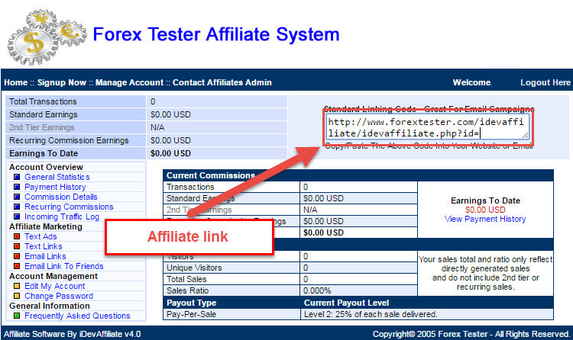This screenshot has width=573, height=340.
Task: Click the blue bullet beside Commission Details
Action: [x=17, y=197]
